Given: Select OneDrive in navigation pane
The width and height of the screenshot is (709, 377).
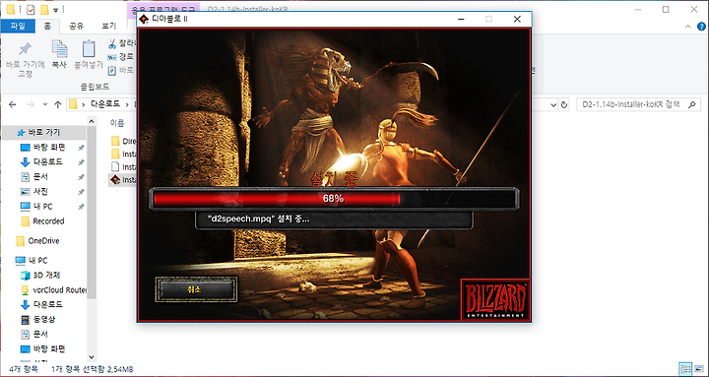Looking at the screenshot, I should click(x=43, y=241).
